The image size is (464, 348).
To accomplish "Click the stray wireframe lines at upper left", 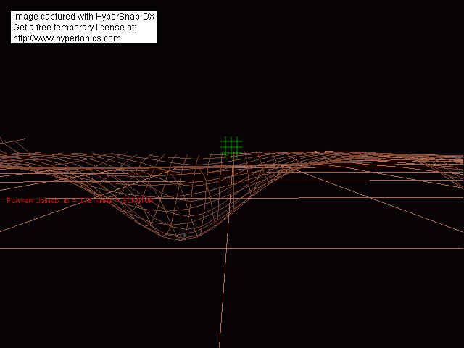I will pyautogui.click(x=13, y=141).
